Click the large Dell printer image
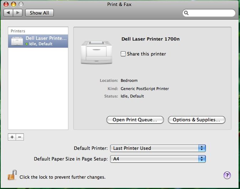 (x=96, y=52)
